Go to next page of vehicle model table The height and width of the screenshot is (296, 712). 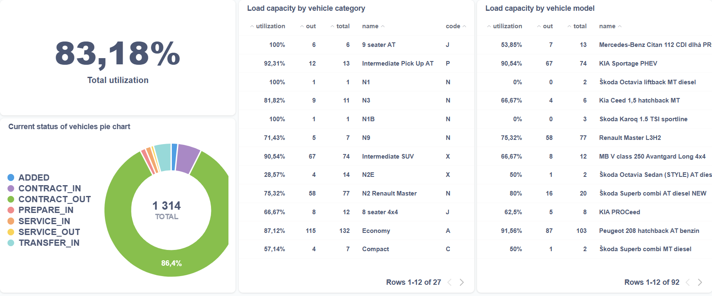(700, 282)
